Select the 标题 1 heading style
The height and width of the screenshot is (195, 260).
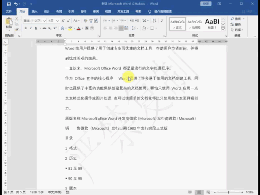(212, 23)
